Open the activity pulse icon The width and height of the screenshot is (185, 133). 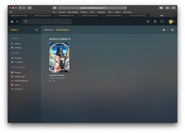click(148, 22)
